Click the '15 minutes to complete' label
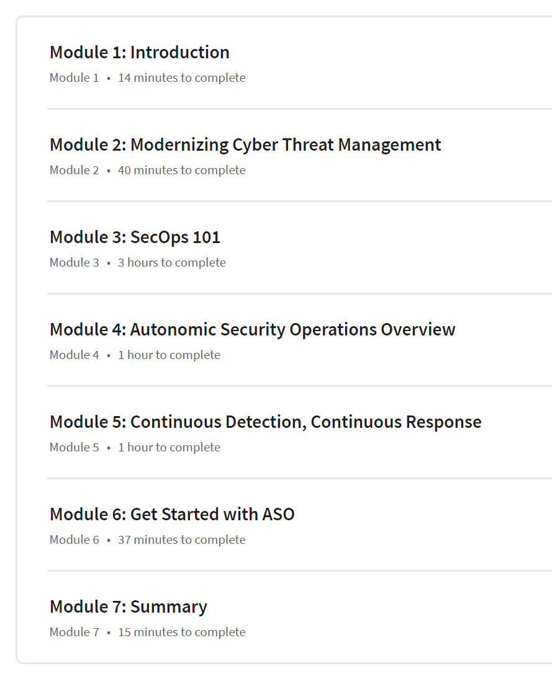 [182, 632]
